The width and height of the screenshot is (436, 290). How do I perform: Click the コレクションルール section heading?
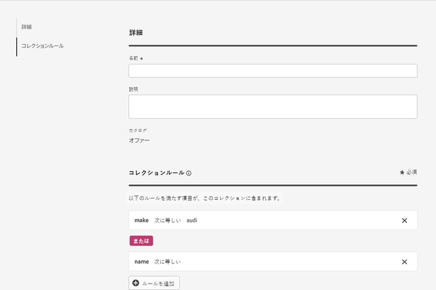(x=156, y=173)
